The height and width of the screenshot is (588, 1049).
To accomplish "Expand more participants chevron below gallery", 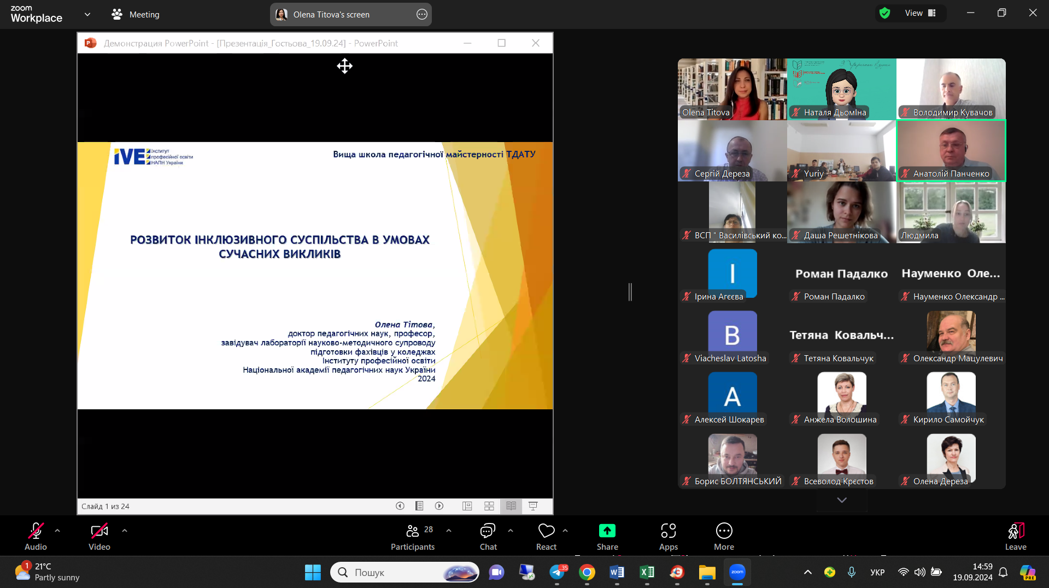I will pyautogui.click(x=842, y=500).
